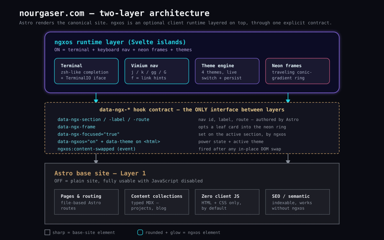This screenshot has height=240, width=384.
Task: Click the 'data-ngx-frame' attribute text
Action: (77, 127)
